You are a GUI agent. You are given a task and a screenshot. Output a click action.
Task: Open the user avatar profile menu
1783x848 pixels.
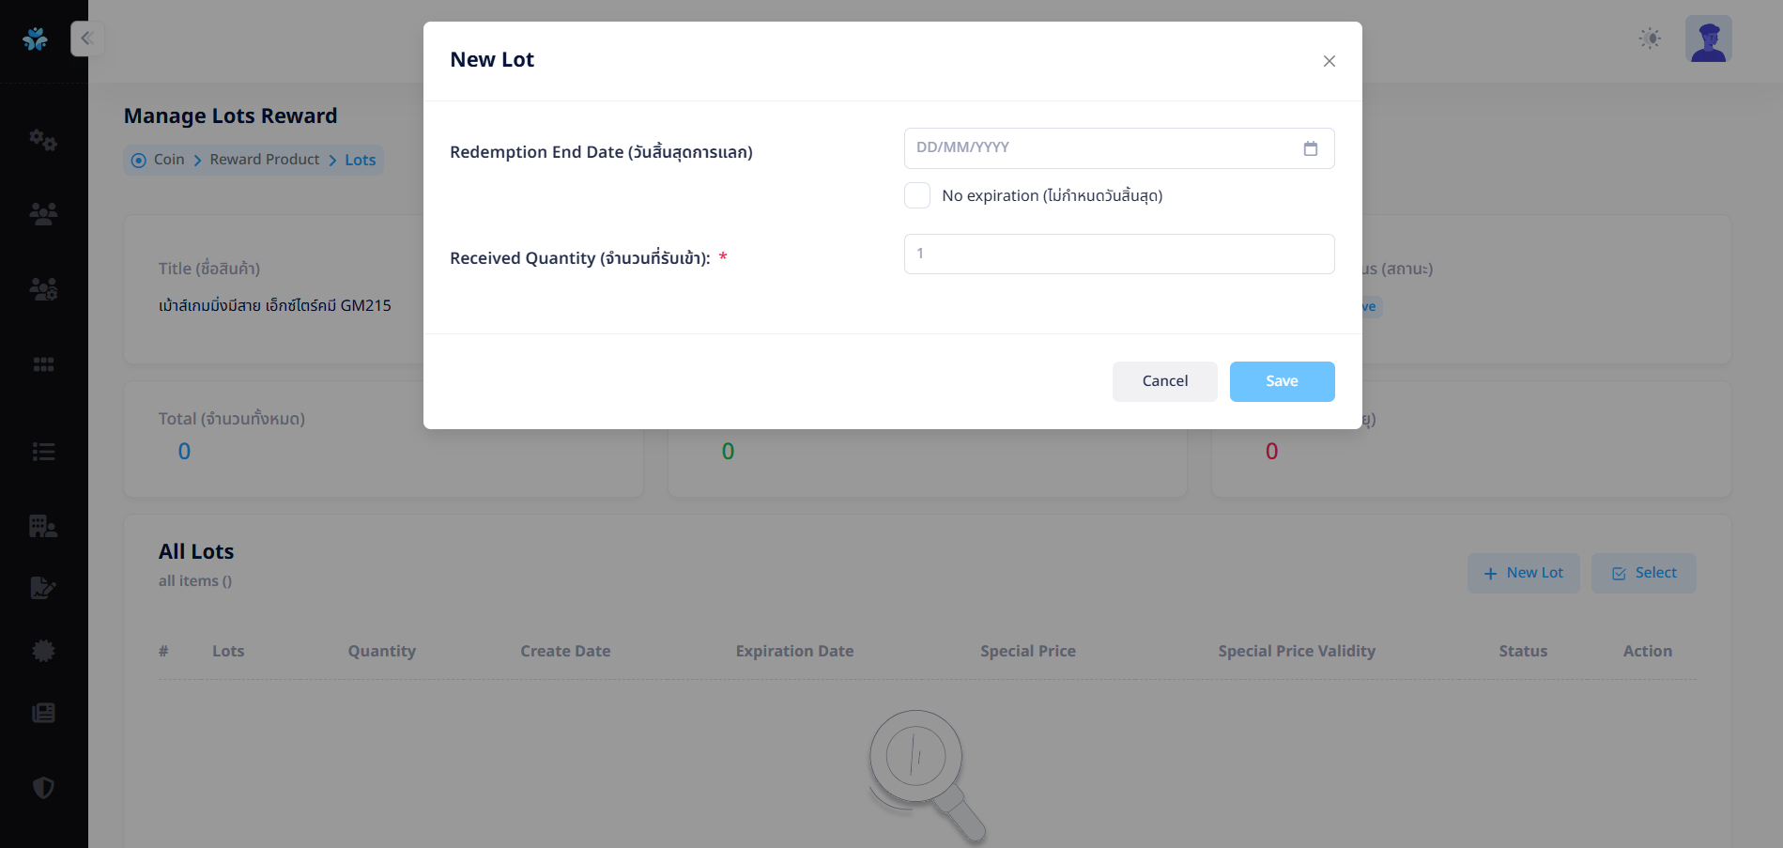click(x=1708, y=39)
